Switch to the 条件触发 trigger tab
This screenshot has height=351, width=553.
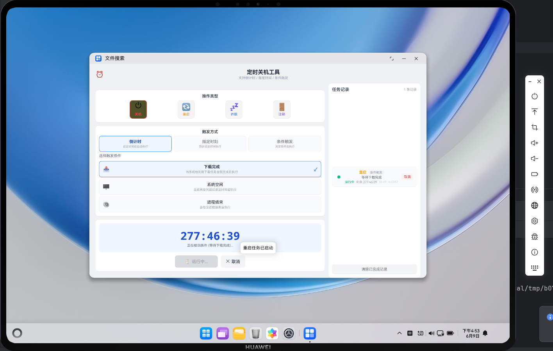tap(285, 144)
